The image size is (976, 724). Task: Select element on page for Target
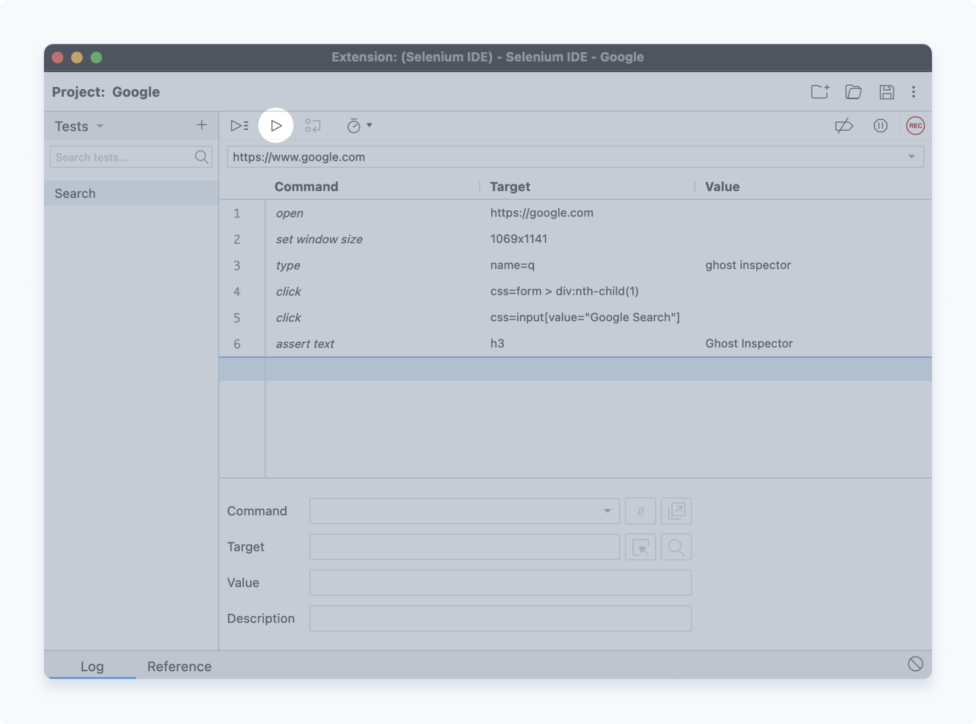[640, 547]
